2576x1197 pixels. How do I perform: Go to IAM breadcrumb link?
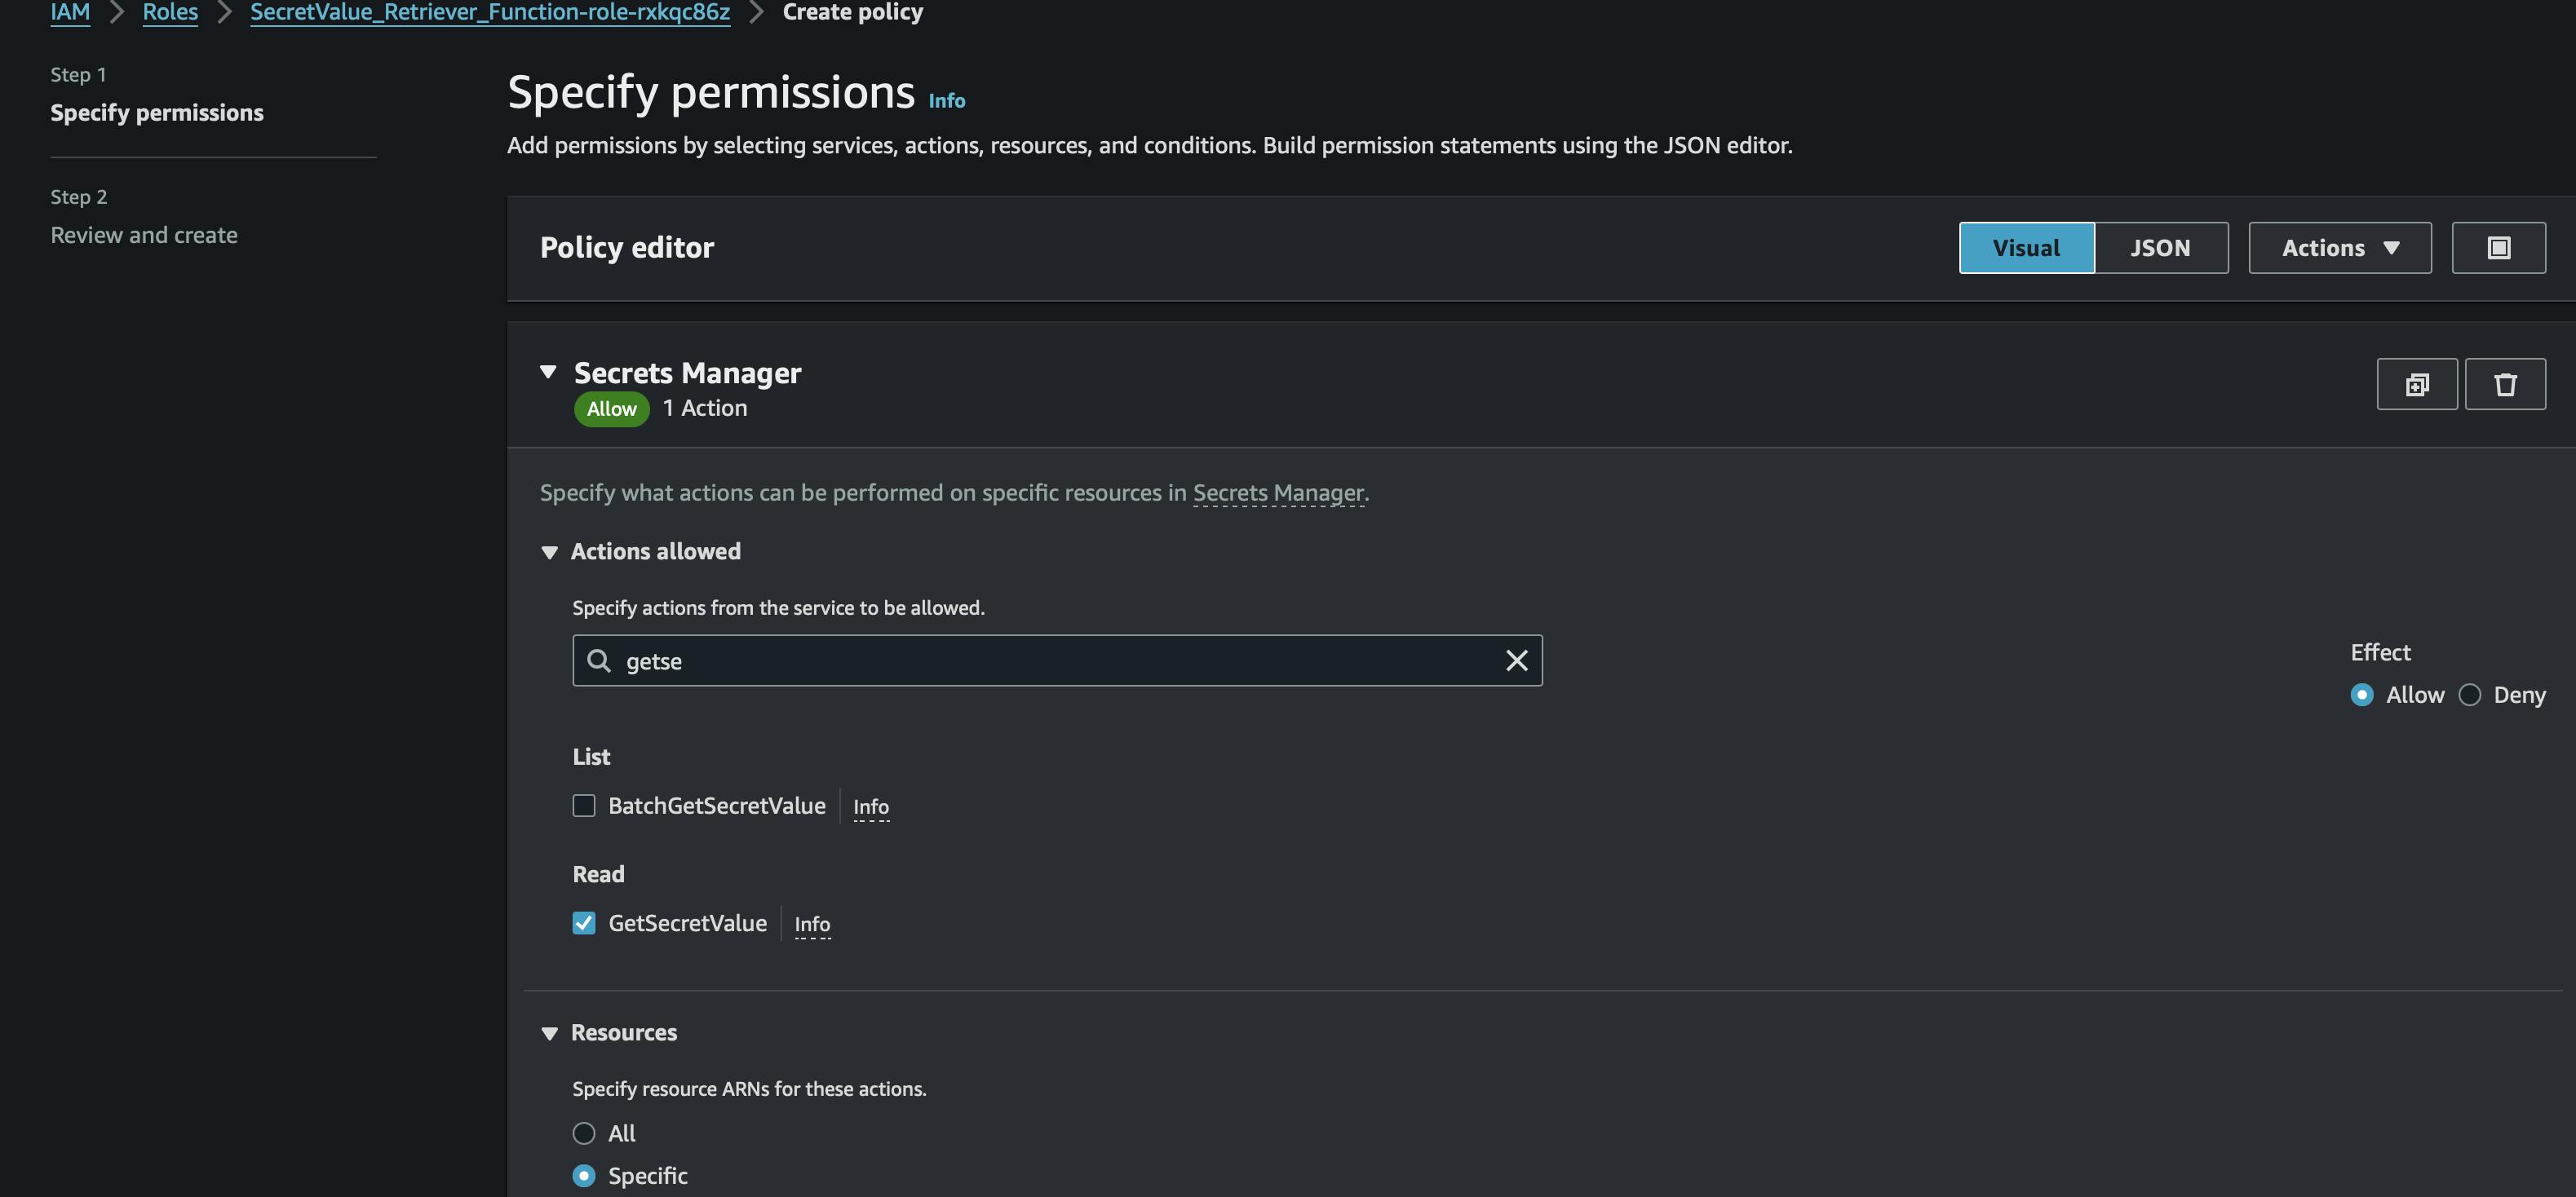(70, 12)
